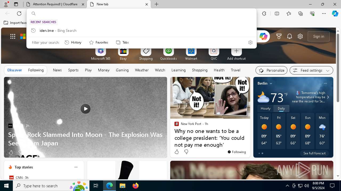Open Copilot icon on new tab page
Image resolution: width=341 pixels, height=191 pixels.
click(x=263, y=36)
